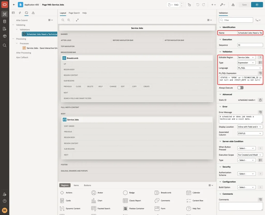Open the tree pane options menu
Screen dimensions: 265x215
coord(50,20)
